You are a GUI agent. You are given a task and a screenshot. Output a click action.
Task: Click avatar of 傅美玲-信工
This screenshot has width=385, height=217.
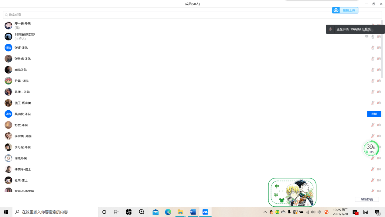tap(9, 169)
